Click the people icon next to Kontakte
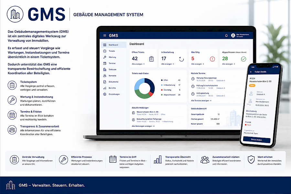 pos(105,76)
